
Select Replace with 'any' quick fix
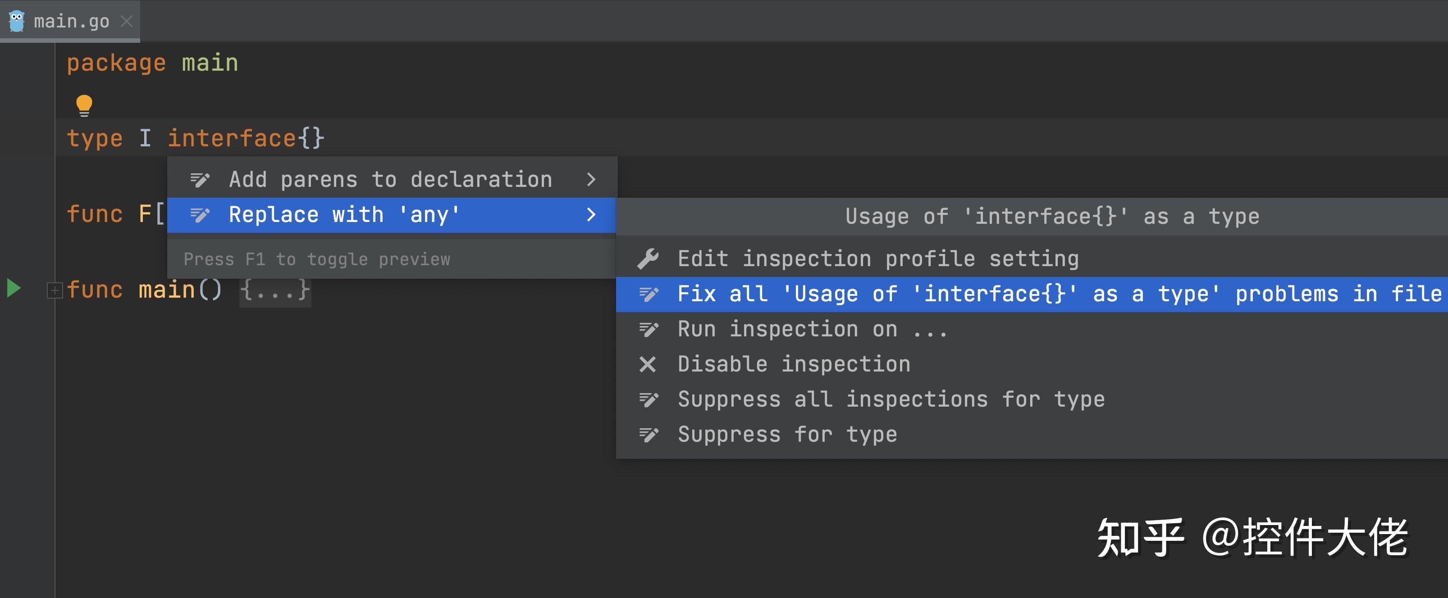(x=344, y=215)
